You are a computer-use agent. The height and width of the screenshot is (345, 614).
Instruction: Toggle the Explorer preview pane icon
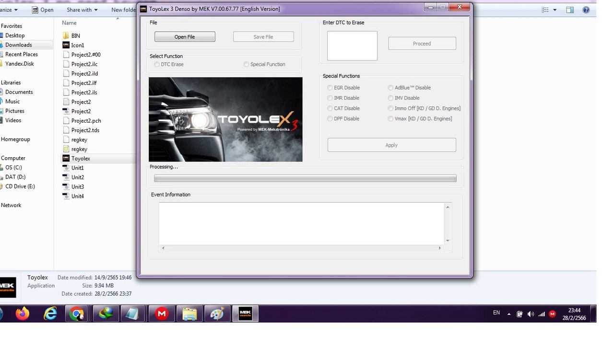[570, 10]
